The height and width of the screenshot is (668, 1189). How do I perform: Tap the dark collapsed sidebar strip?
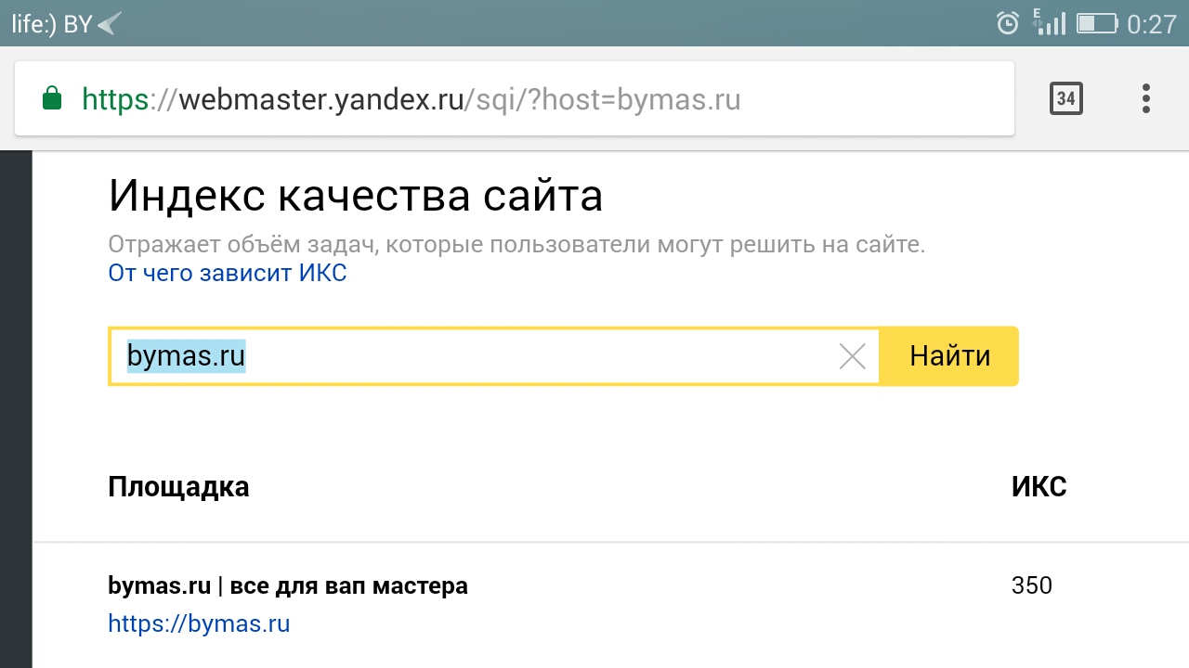click(16, 408)
